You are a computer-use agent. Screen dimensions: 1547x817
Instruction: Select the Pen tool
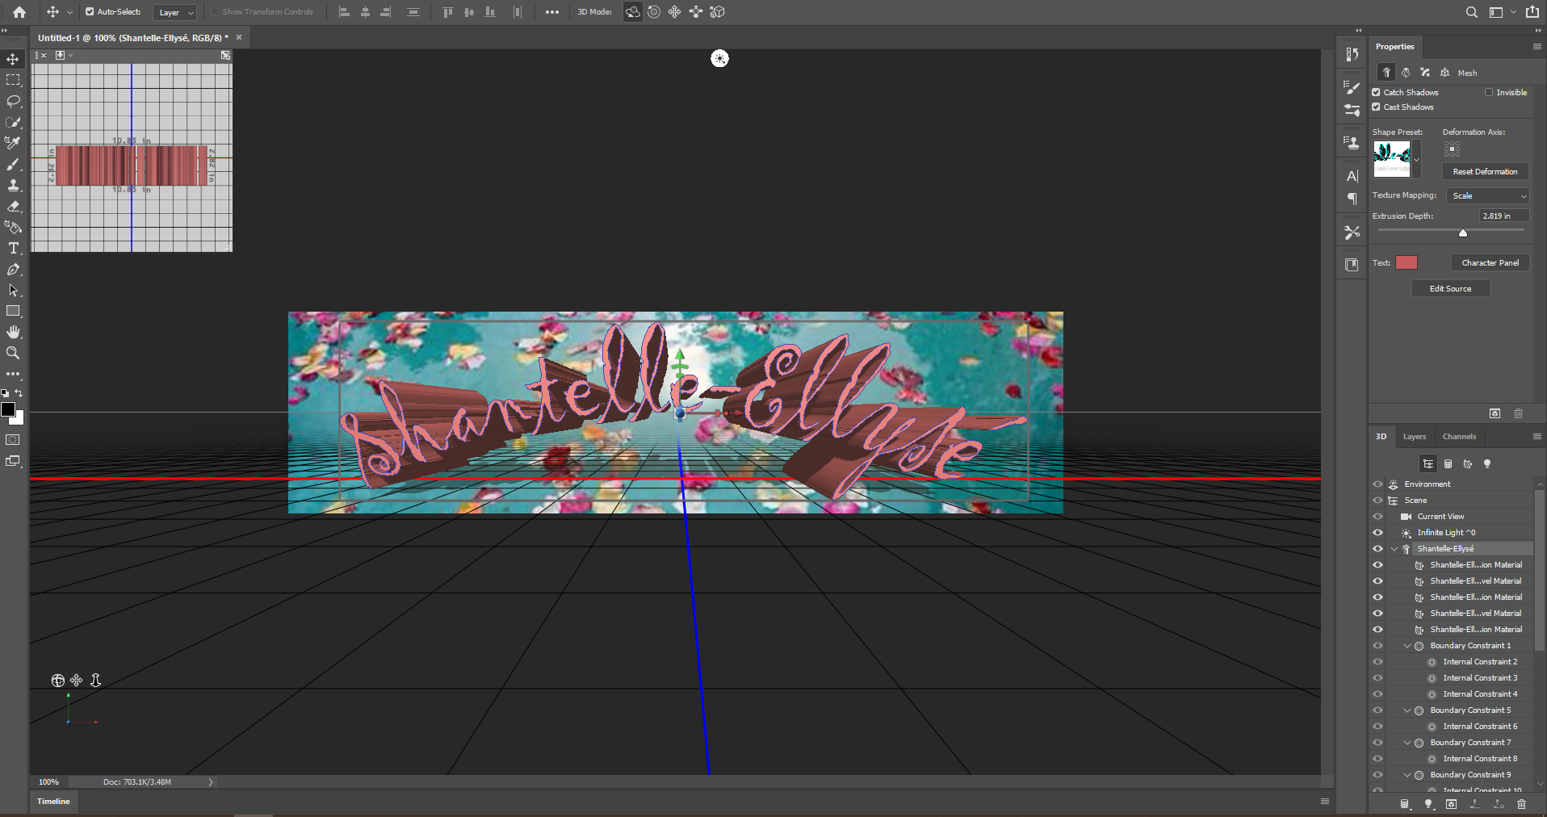pos(13,269)
